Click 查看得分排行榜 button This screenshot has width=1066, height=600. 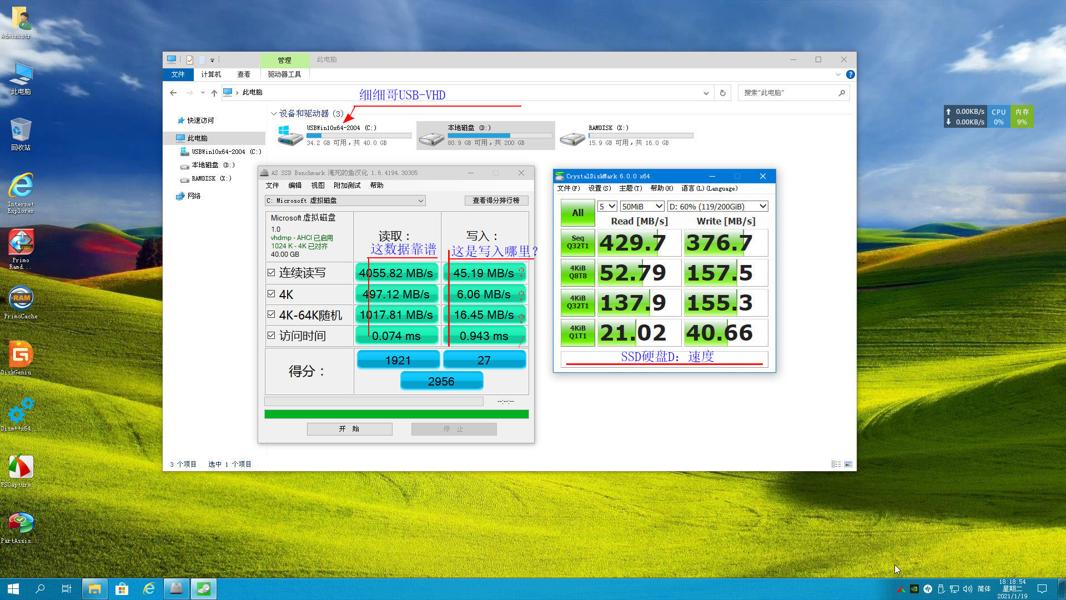[x=496, y=201]
